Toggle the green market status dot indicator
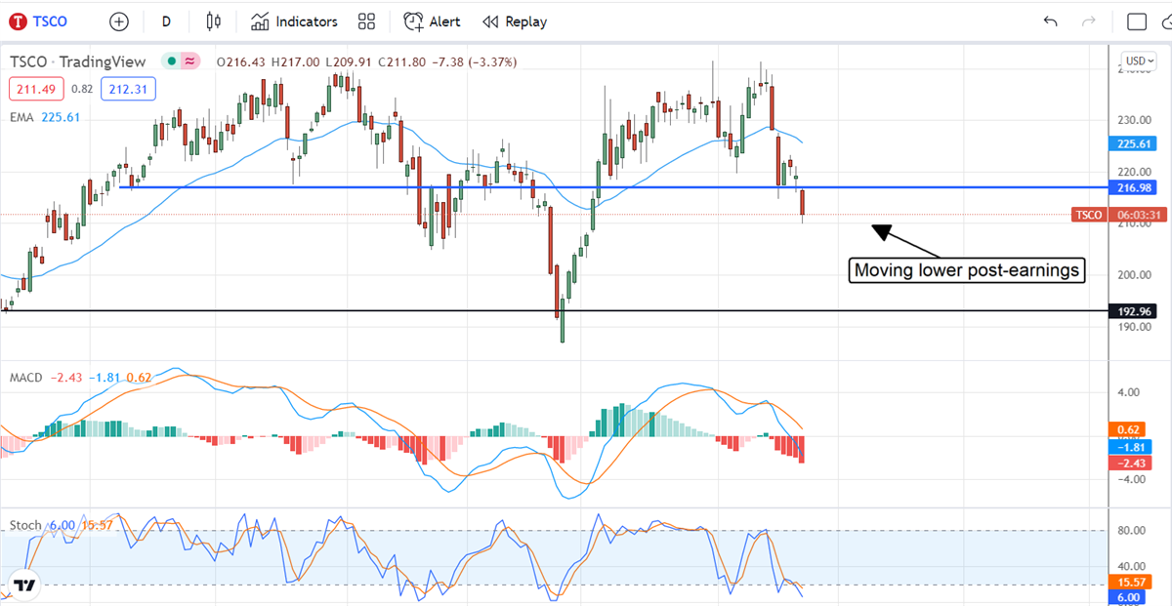1172x606 pixels. (171, 61)
